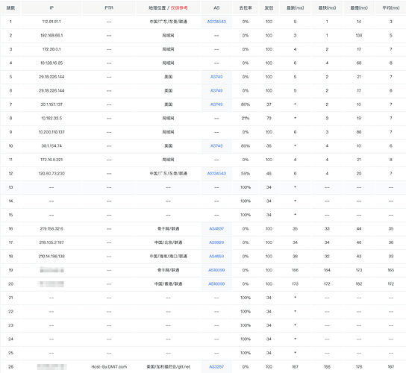Select the IP 30.1.154.74
Screen dimensions: 406x373
click(x=51, y=146)
